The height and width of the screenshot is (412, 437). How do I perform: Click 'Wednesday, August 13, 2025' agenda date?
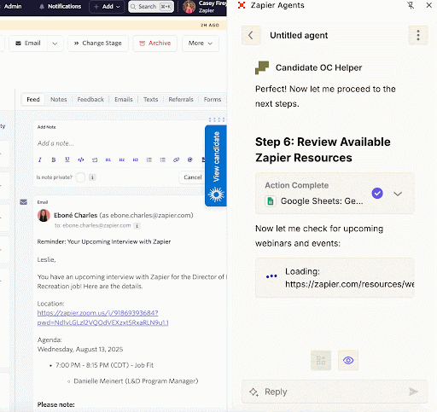80,349
